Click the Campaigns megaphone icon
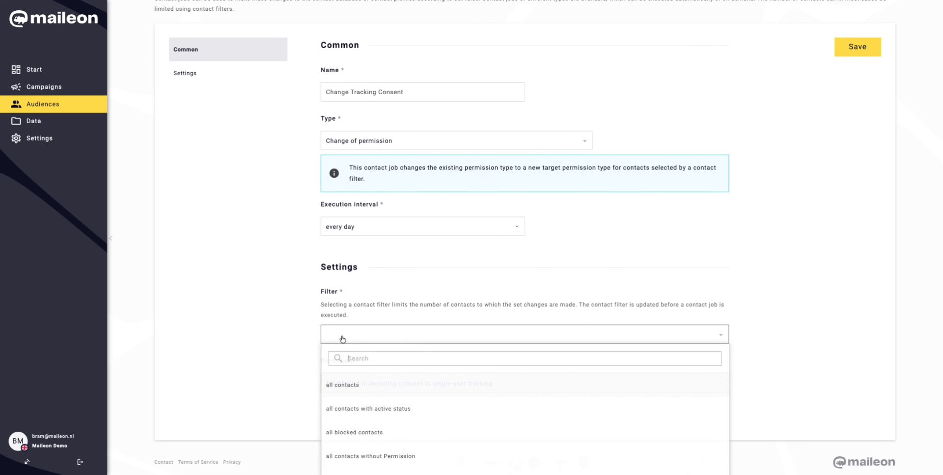This screenshot has width=943, height=475. click(x=16, y=87)
